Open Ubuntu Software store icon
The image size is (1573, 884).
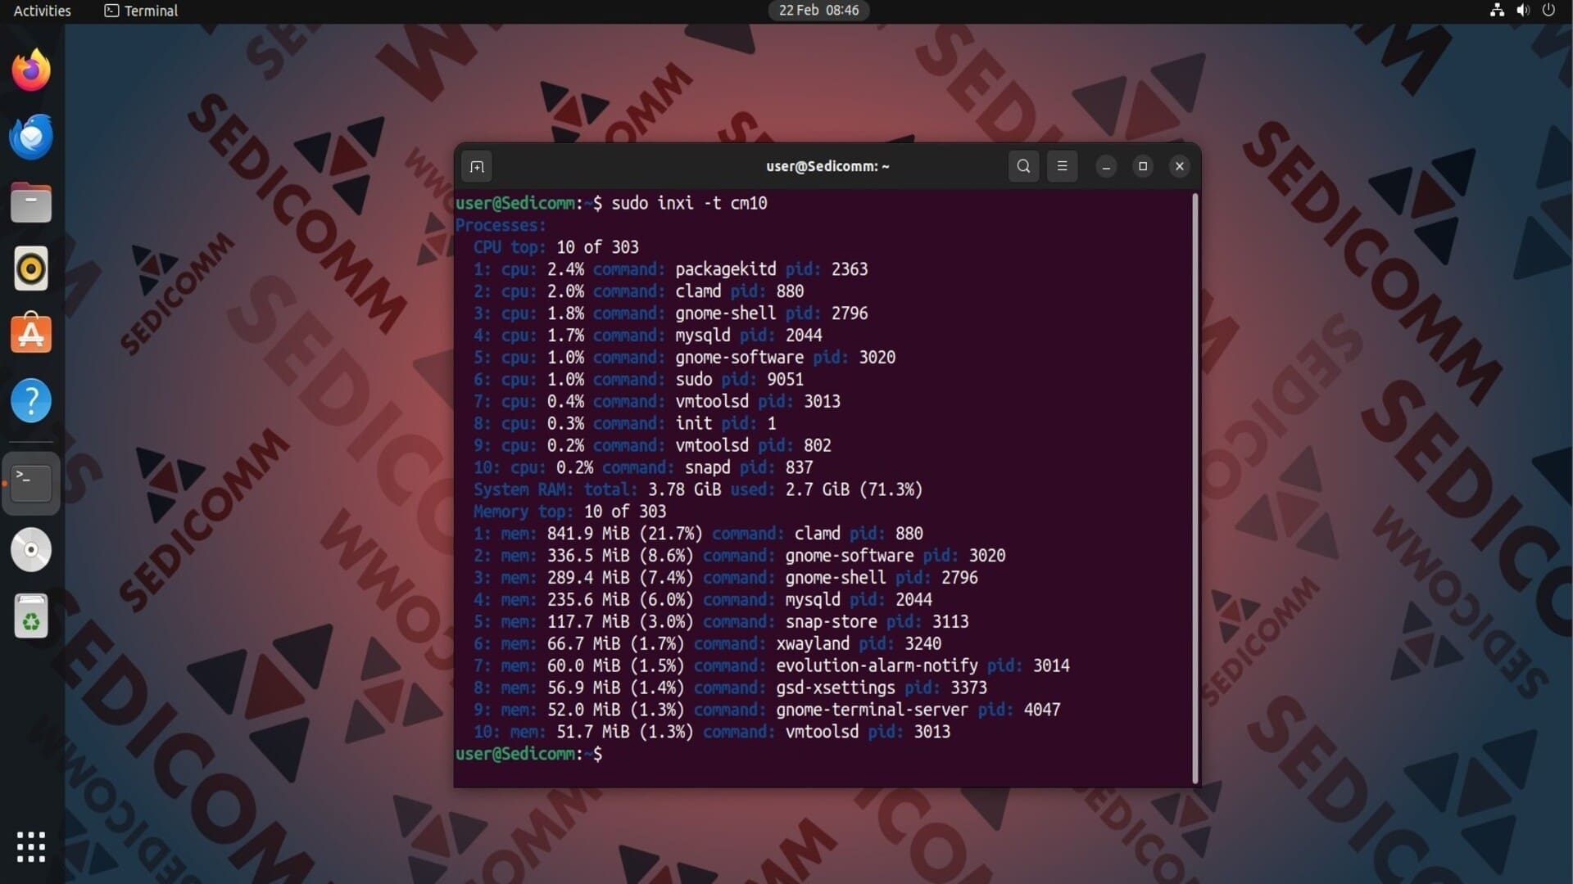(x=31, y=334)
